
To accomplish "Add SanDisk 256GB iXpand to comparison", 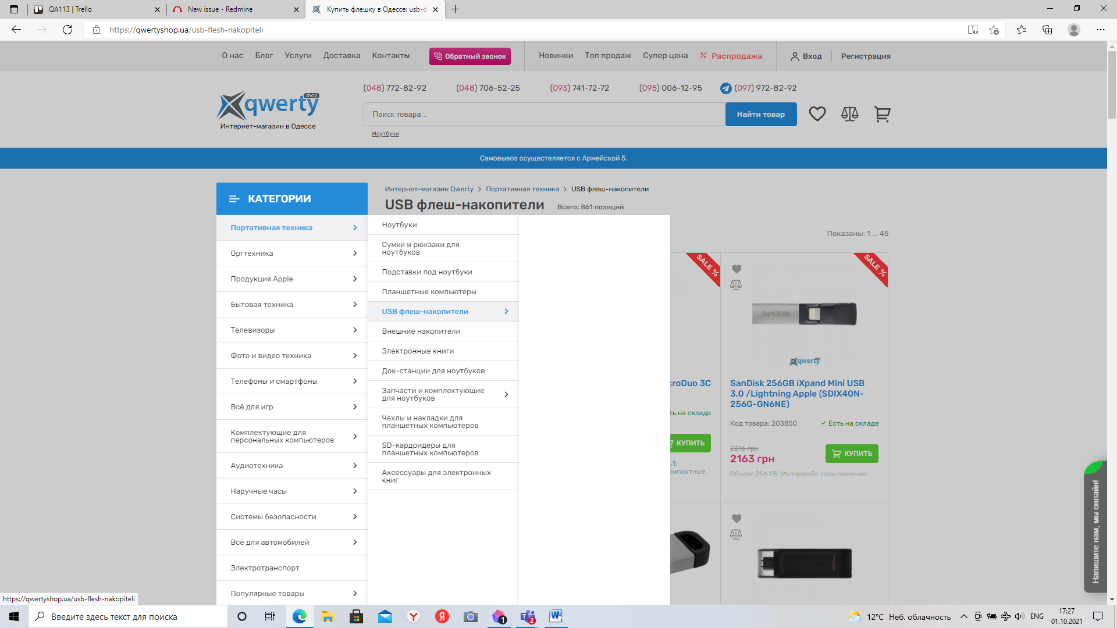I will (x=736, y=285).
